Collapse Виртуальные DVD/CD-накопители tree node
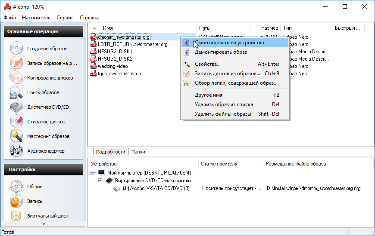Viewport: 375px width, 236px height. click(x=100, y=180)
